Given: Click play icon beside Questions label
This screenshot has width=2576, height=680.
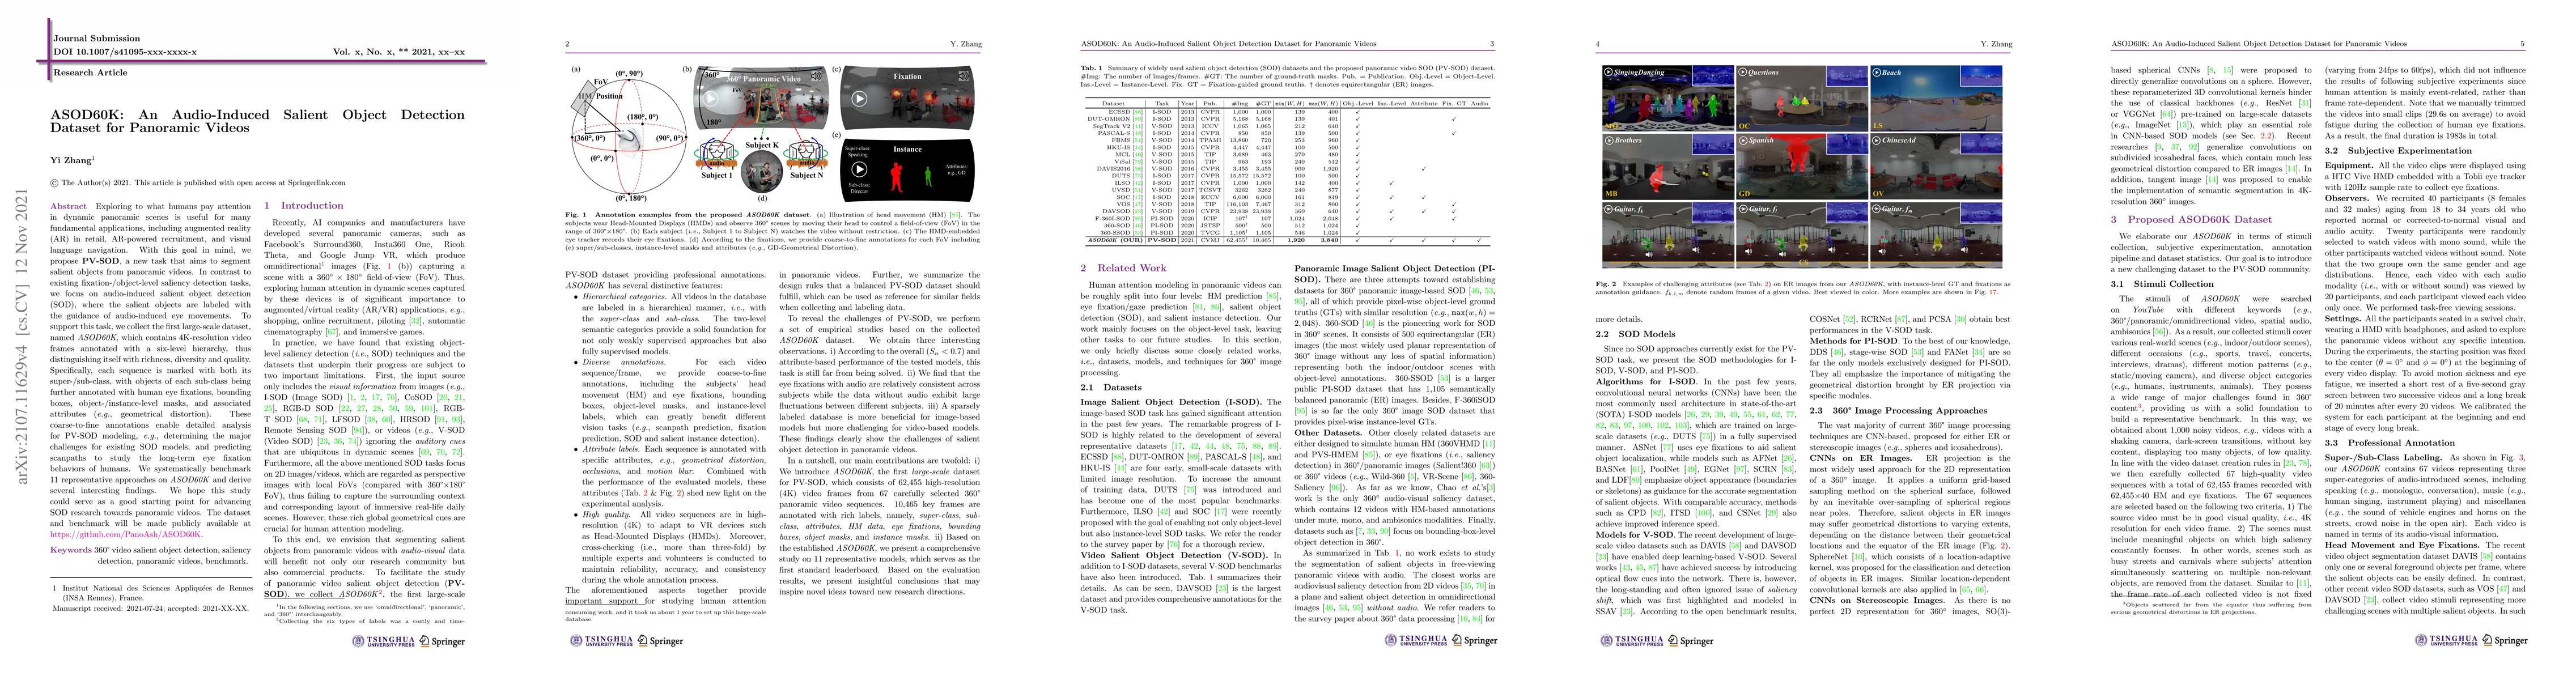Looking at the screenshot, I should (1743, 72).
